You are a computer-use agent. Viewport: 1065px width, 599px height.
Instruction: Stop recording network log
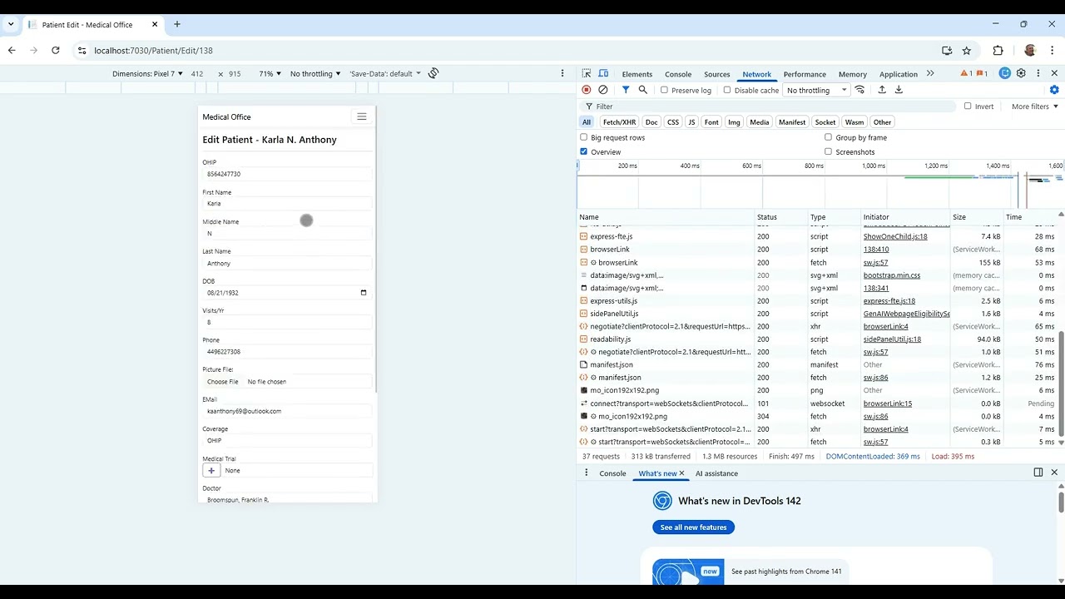point(587,90)
